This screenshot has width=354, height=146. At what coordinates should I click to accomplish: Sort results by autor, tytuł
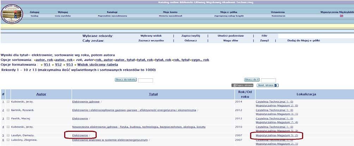click(125, 60)
